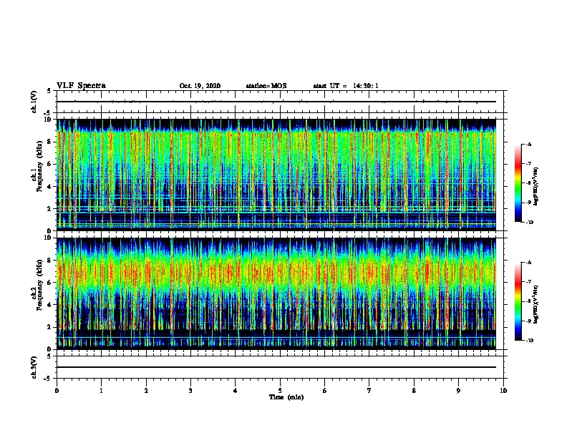This screenshot has height=438, width=567.
Task: Click the ch.1 spectrogram color bar
Action: 518,183
